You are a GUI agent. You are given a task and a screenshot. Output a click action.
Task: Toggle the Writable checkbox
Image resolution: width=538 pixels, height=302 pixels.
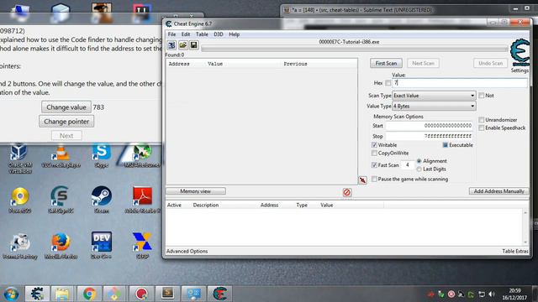click(x=374, y=145)
